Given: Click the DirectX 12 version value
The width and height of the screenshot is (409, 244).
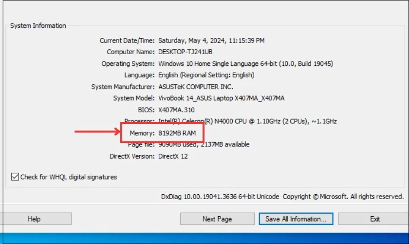Looking at the screenshot, I should (x=173, y=156).
